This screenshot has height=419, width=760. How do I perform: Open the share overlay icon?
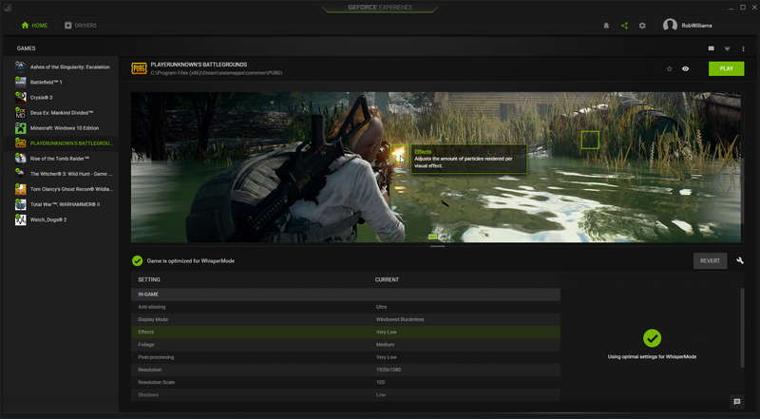point(624,26)
